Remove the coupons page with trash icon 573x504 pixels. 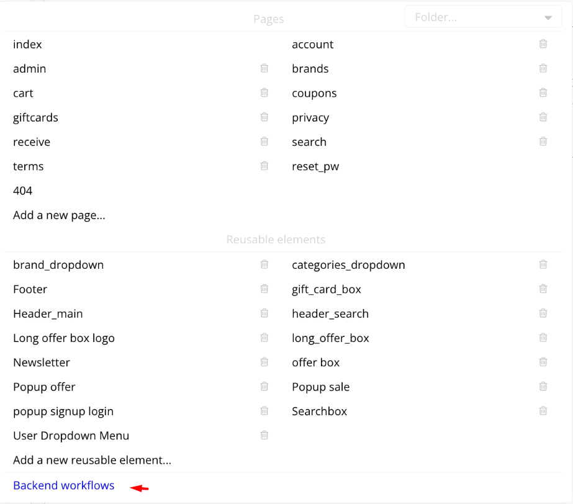tap(543, 93)
